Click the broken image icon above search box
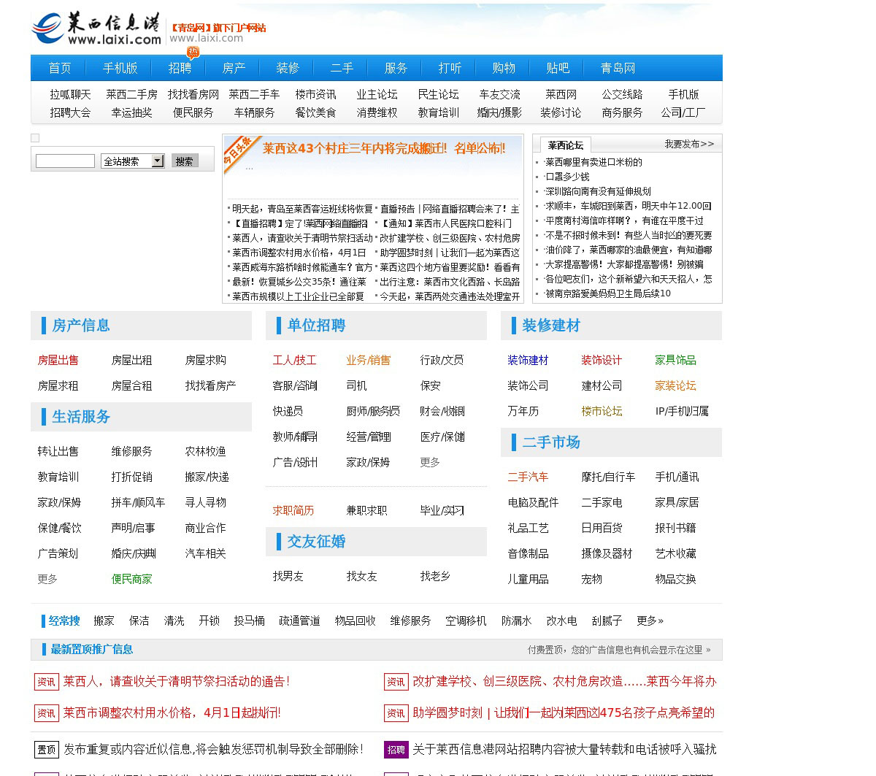Image resolution: width=876 pixels, height=776 pixels. pos(35,138)
